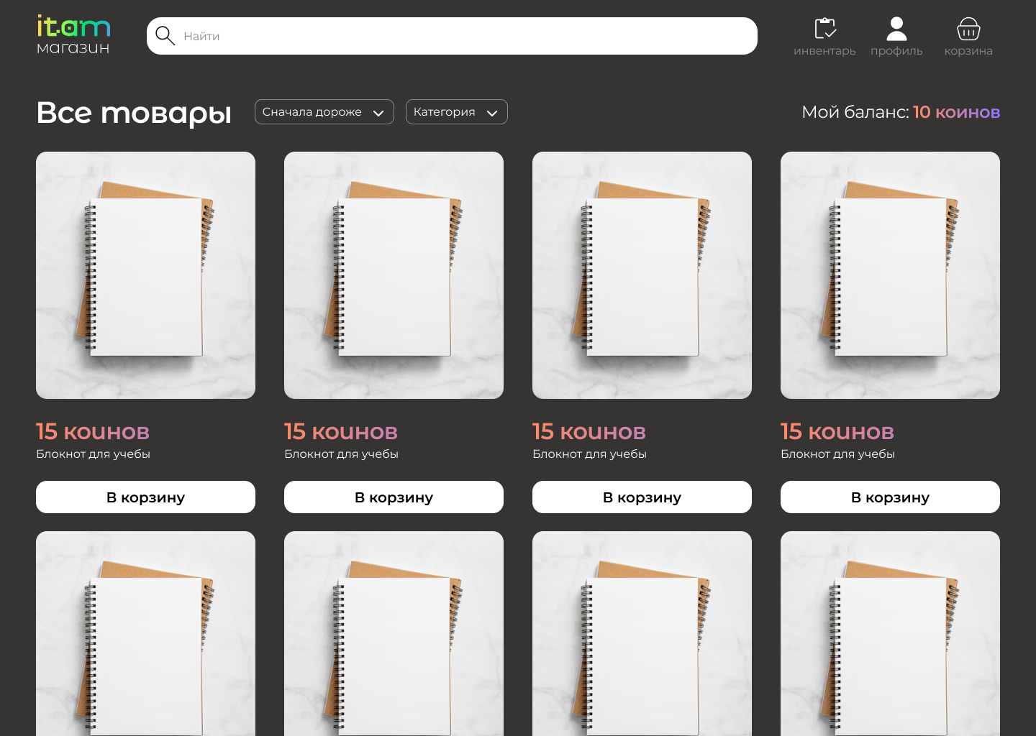
Task: Open the first product image in second row
Action: [x=145, y=633]
